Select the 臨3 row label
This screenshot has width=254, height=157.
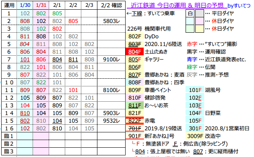click(9, 151)
